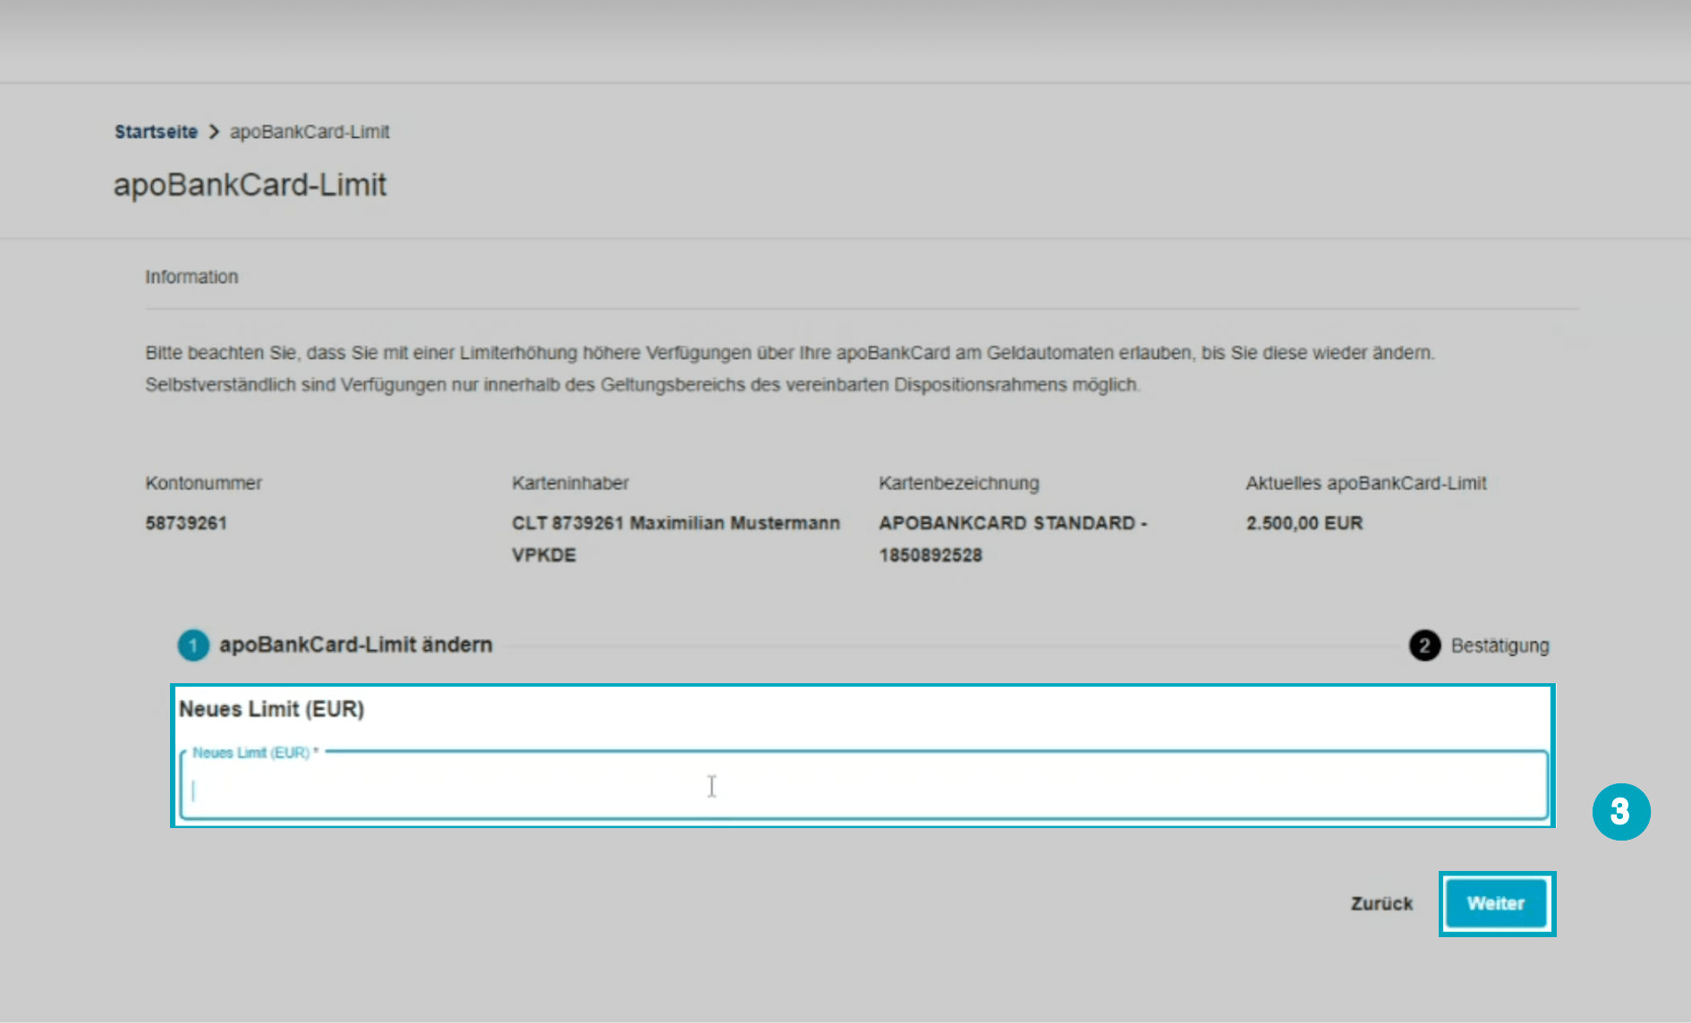1691x1023 pixels.
Task: Click the Kartenbezeichnung label
Action: (x=958, y=483)
